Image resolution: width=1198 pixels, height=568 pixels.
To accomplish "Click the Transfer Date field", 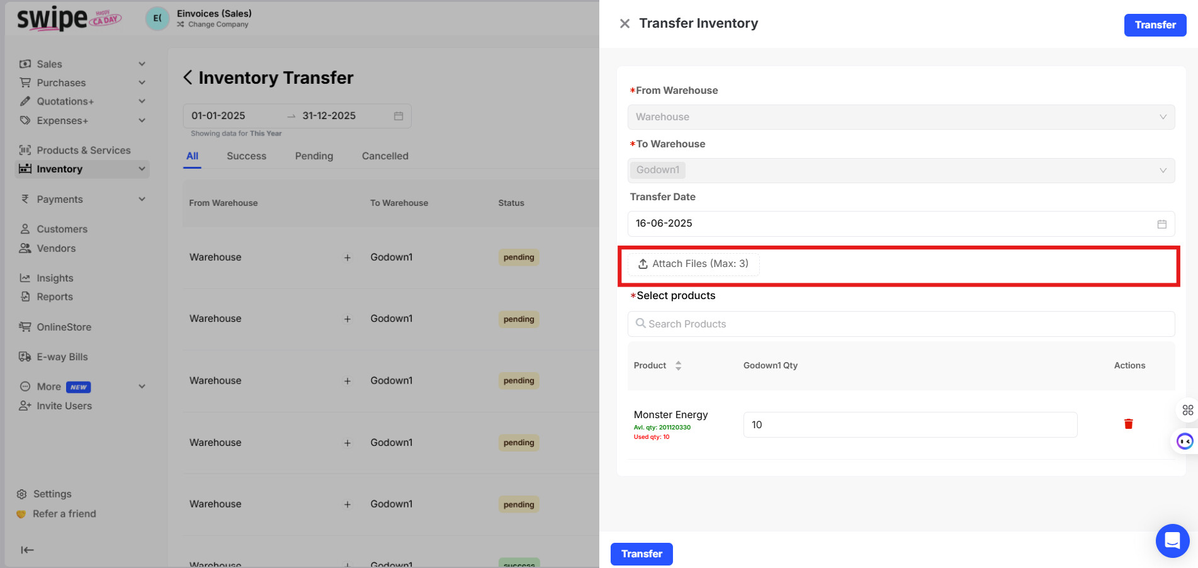I will 901,224.
